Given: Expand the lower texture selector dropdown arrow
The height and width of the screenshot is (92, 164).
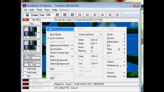Looking at the screenshot, I should click(39, 46).
